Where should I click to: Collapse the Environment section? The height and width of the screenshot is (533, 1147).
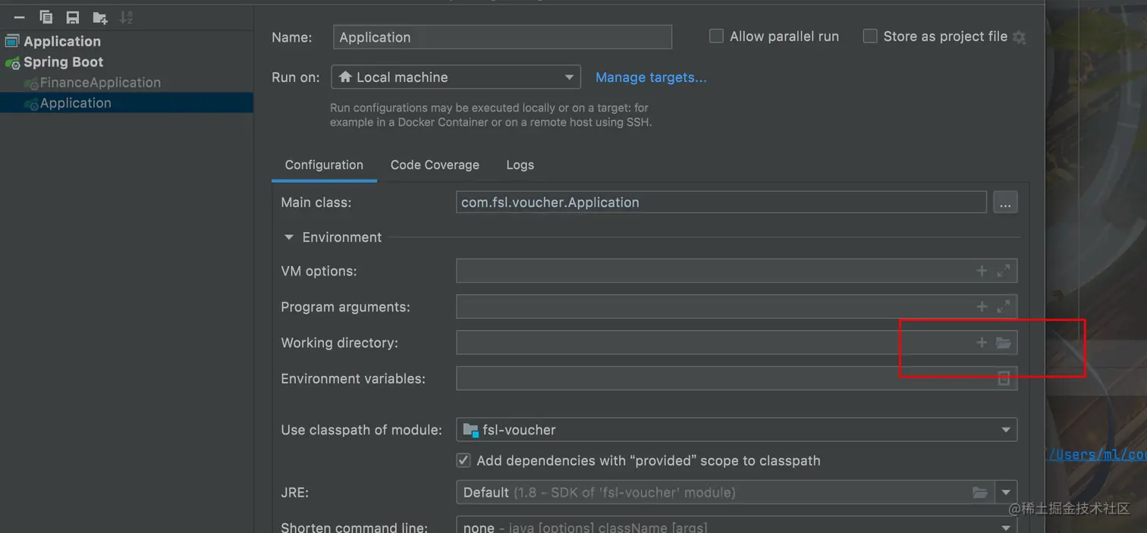click(288, 237)
